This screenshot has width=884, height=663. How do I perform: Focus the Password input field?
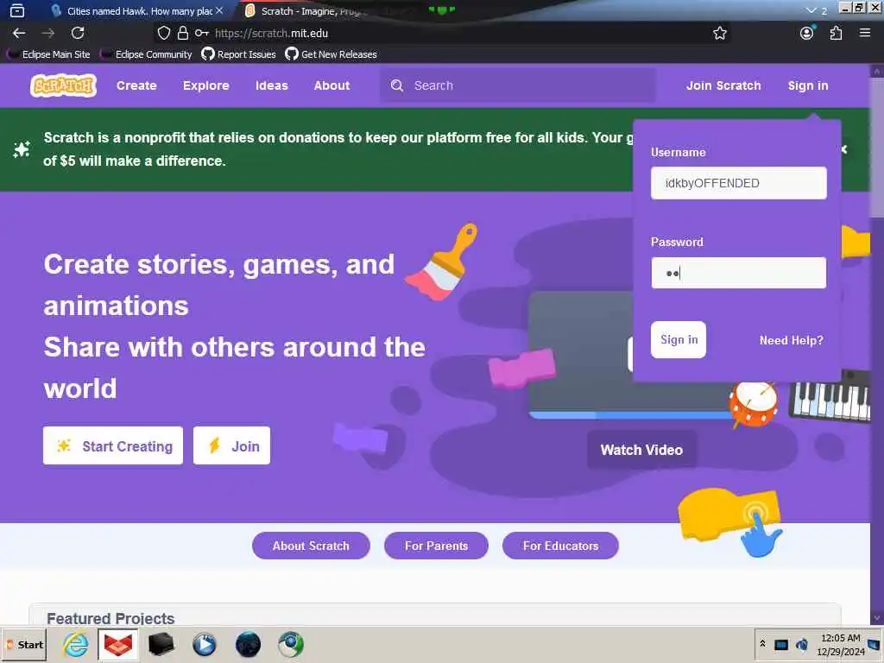739,274
